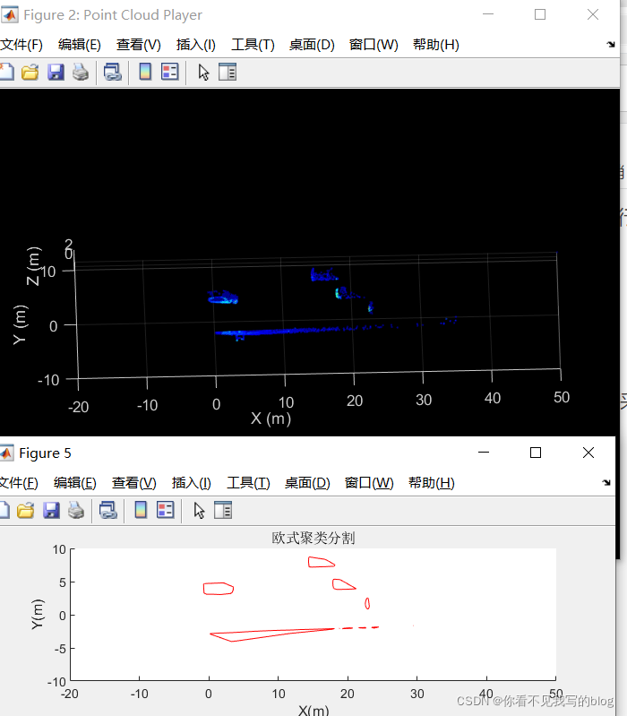Screen dimensions: 627x716
Task: Click dock arrow in Figure 5 menu bar
Action: point(606,482)
